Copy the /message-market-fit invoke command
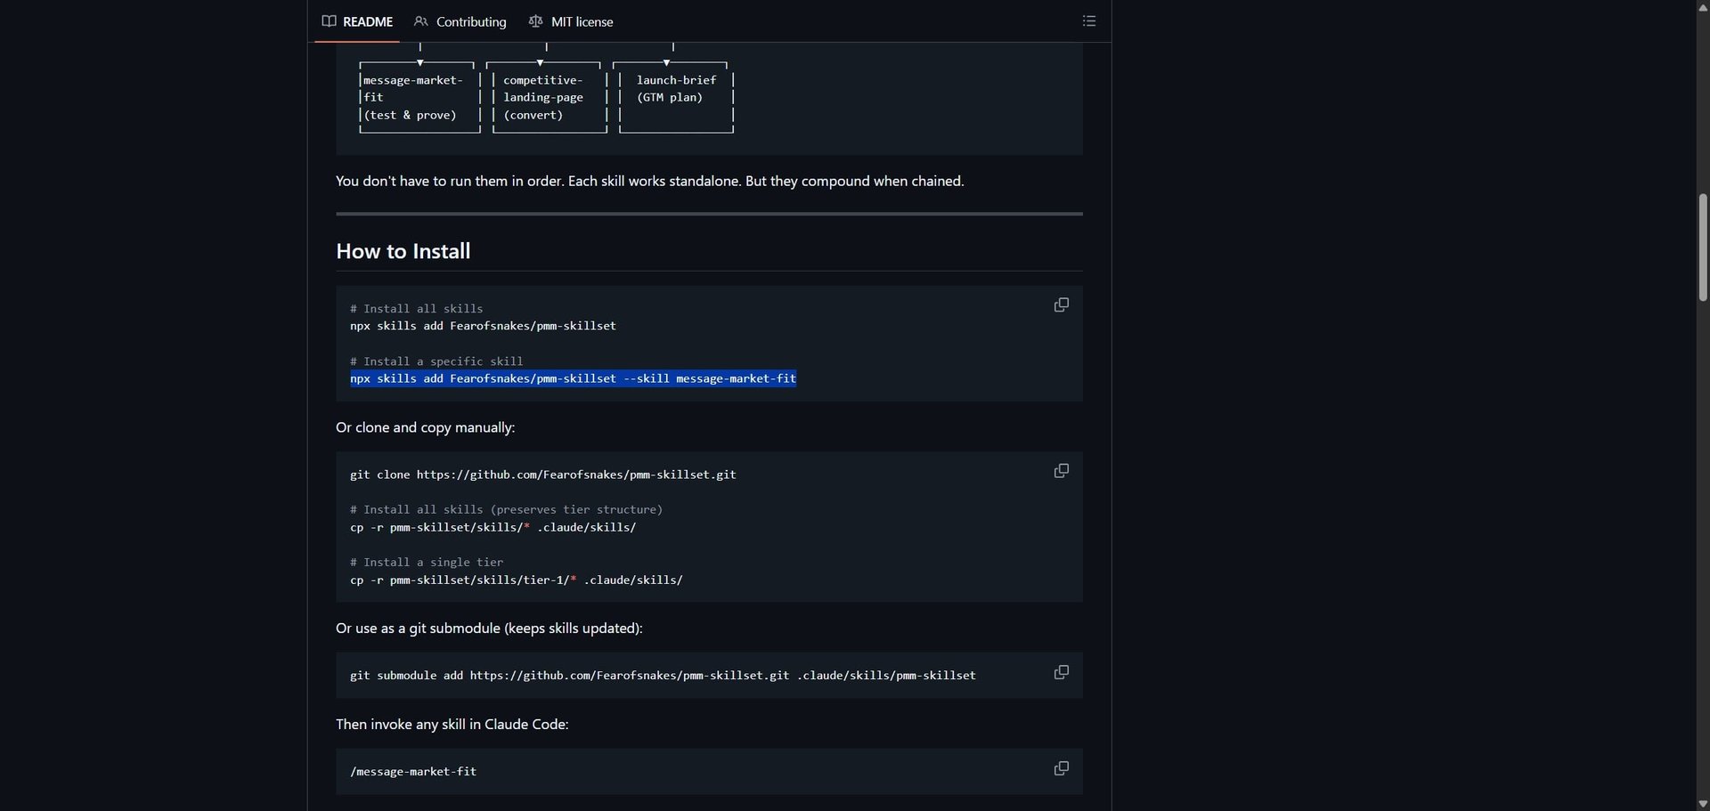This screenshot has width=1710, height=811. click(x=1061, y=768)
